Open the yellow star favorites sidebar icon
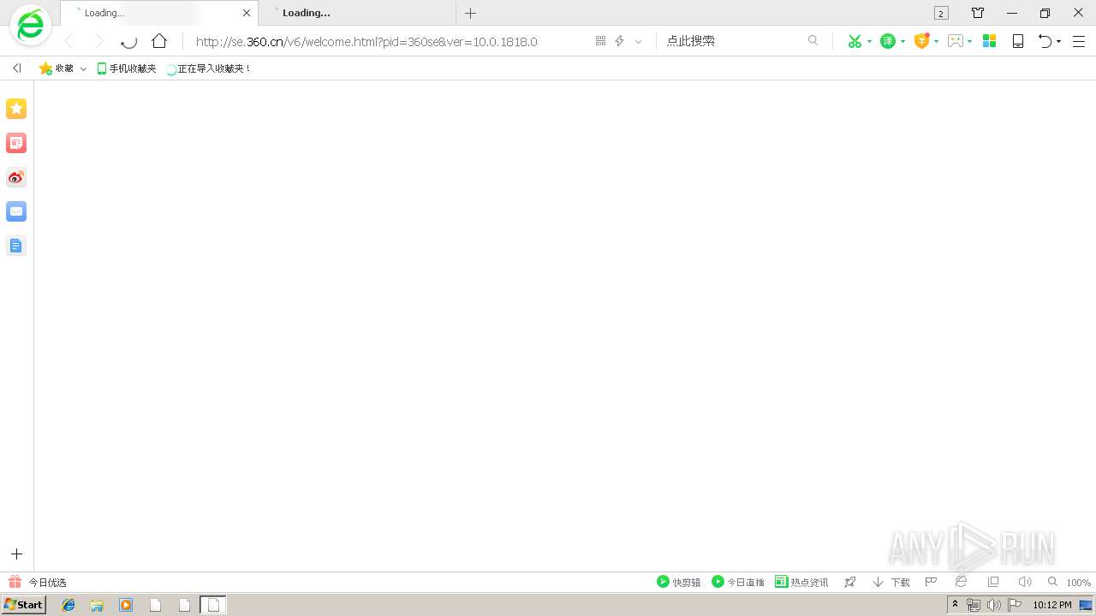The width and height of the screenshot is (1096, 616). point(16,109)
